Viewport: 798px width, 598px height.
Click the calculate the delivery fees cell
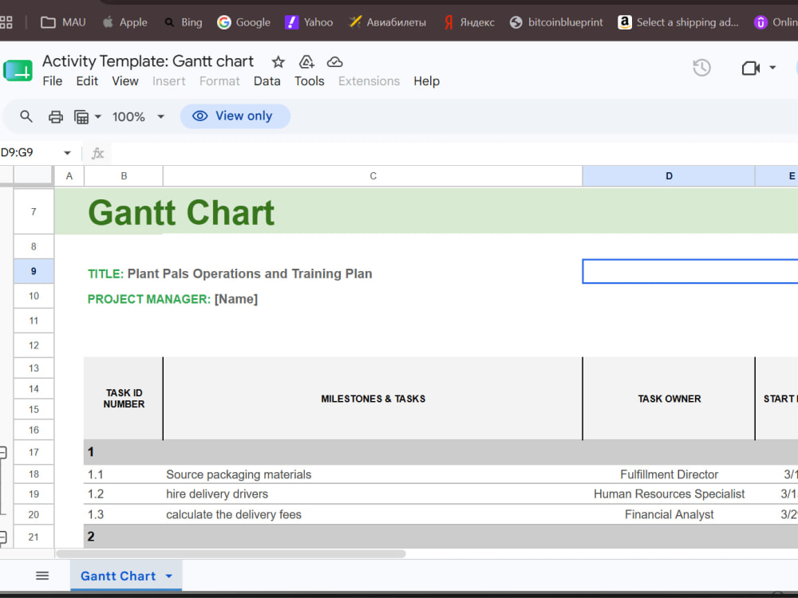point(373,514)
